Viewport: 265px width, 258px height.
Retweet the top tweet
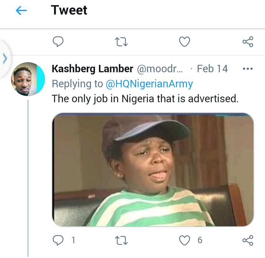(x=121, y=42)
